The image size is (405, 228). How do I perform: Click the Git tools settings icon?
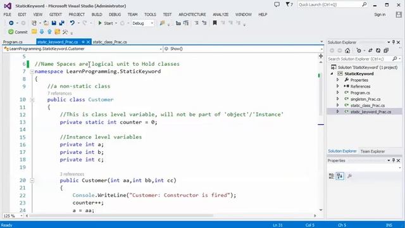65,32
